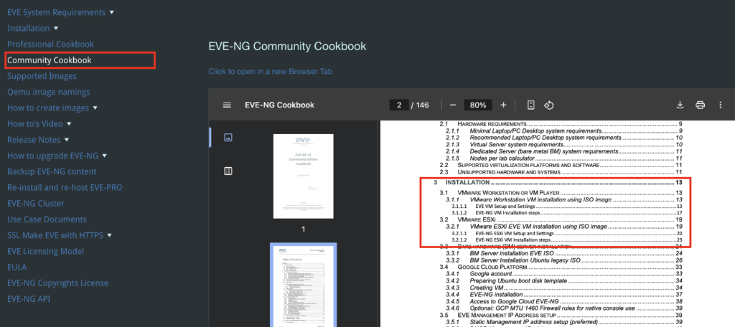The width and height of the screenshot is (735, 327).
Task: Go to BM Server Installation Ubuntu legacy ISO
Action: [563, 260]
